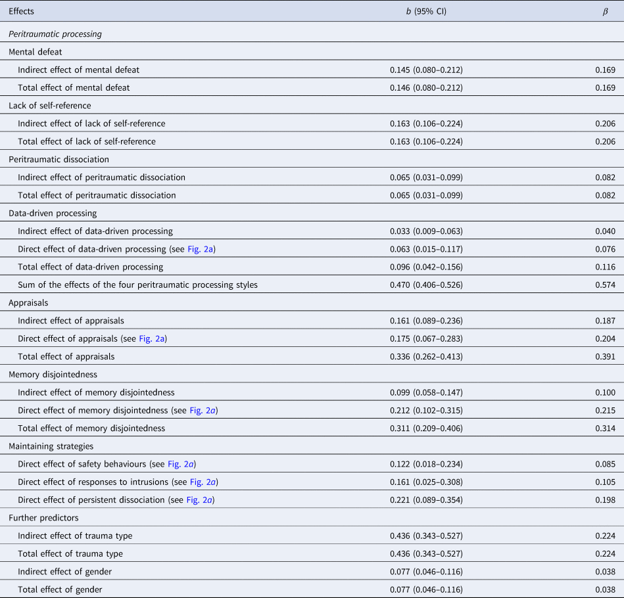Screen dimensions: 624x598
Task: Select "Total effect of appraisals" row label
Action: (66, 357)
